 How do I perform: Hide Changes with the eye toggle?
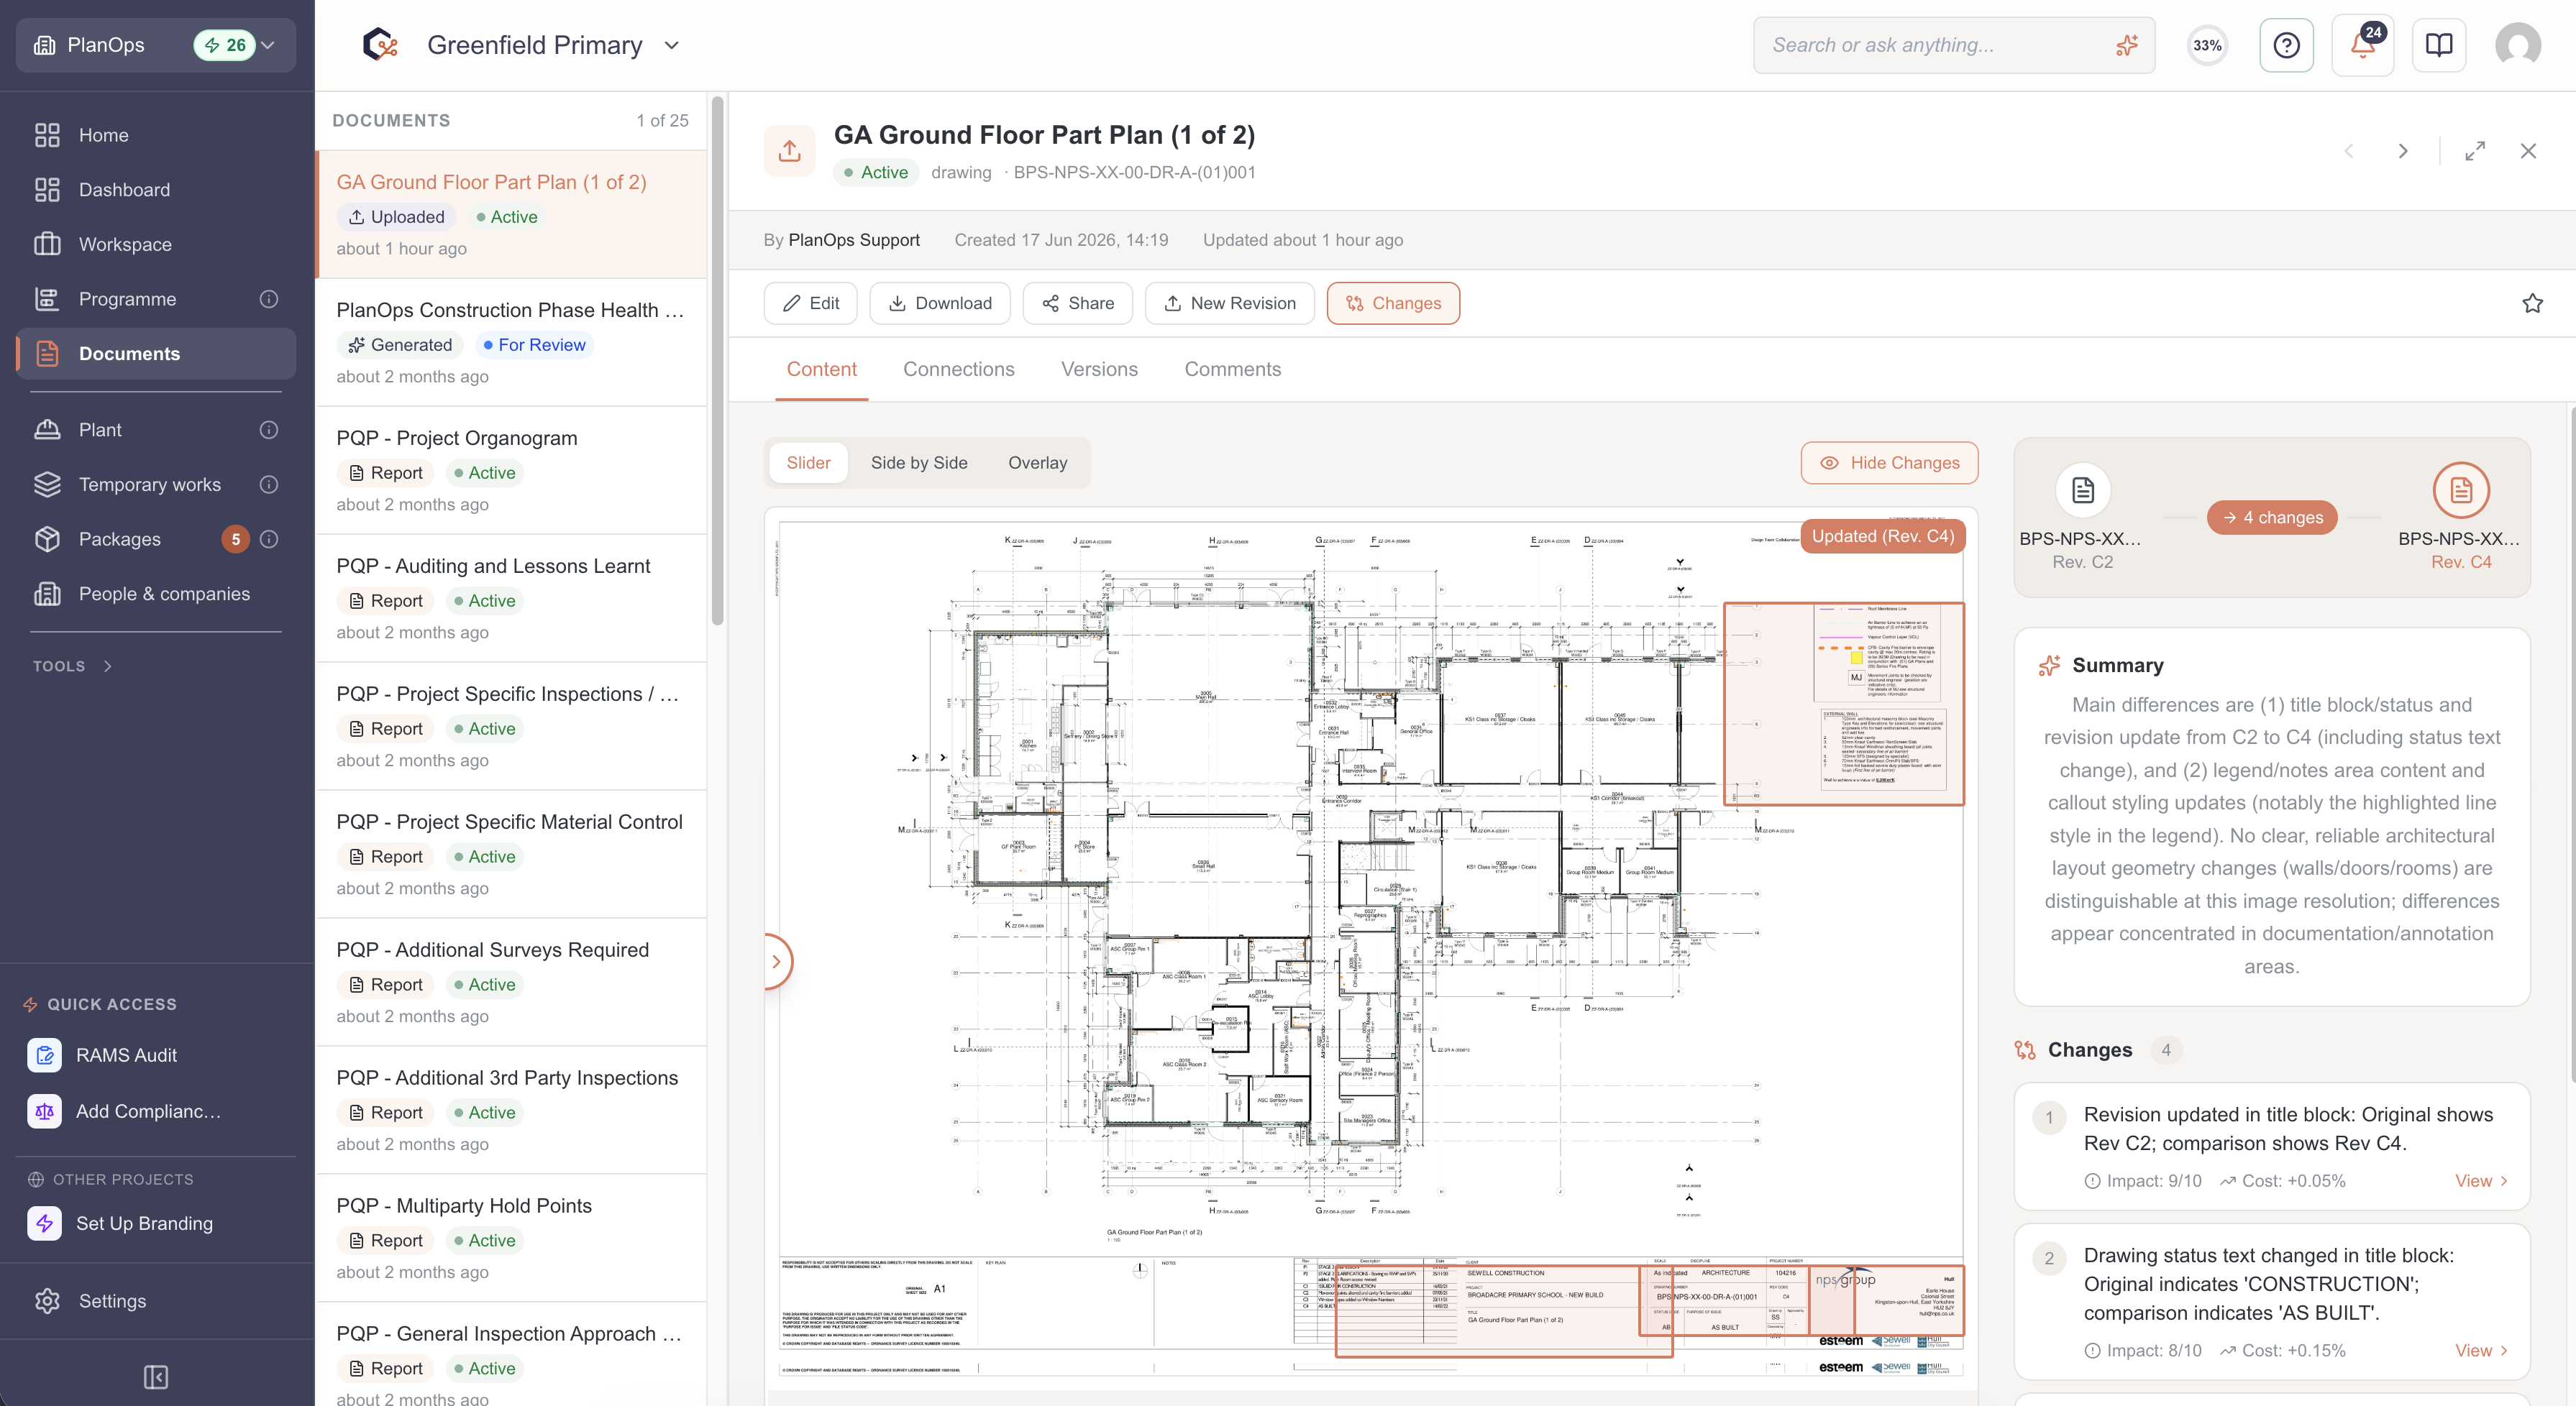[1889, 463]
